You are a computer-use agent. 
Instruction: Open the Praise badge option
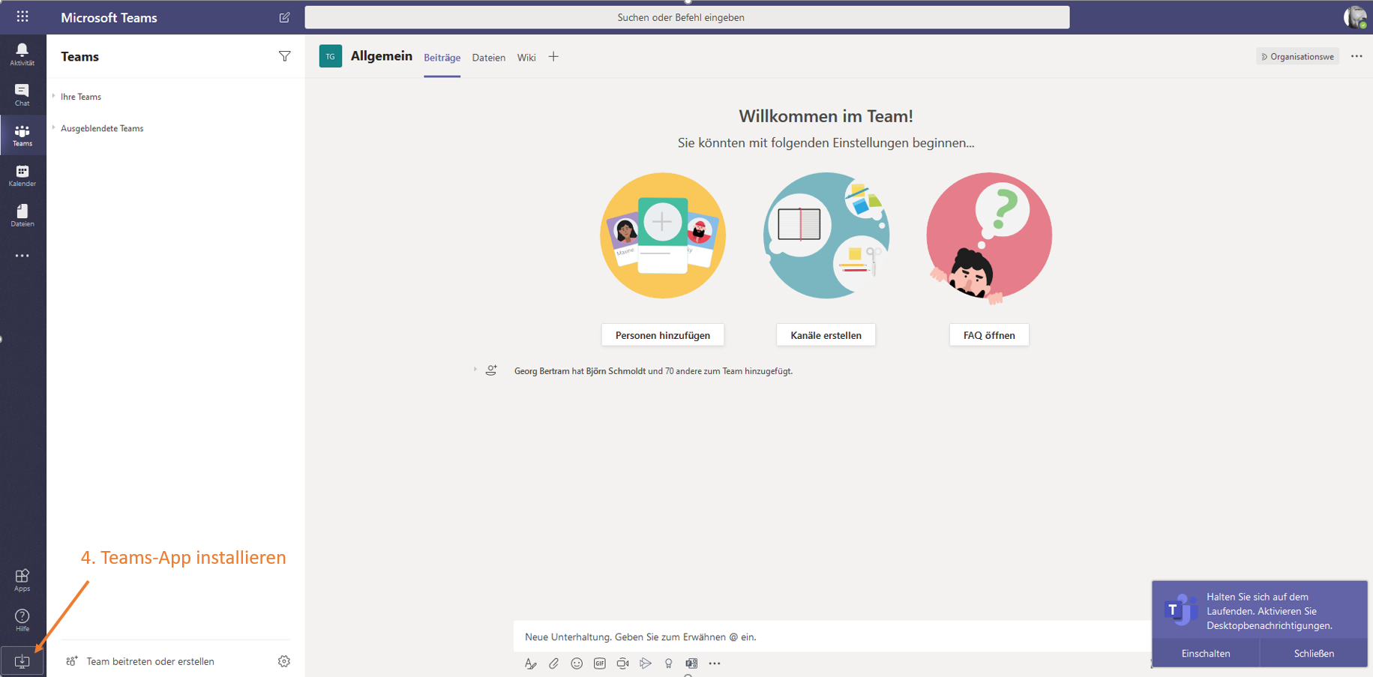coord(668,664)
